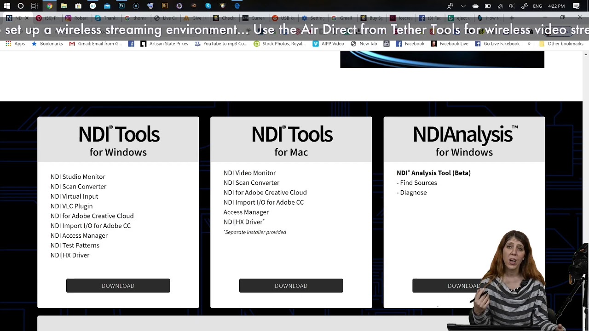589x331 pixels.
Task: Switch to the Settings browser tab
Action: coord(312,18)
